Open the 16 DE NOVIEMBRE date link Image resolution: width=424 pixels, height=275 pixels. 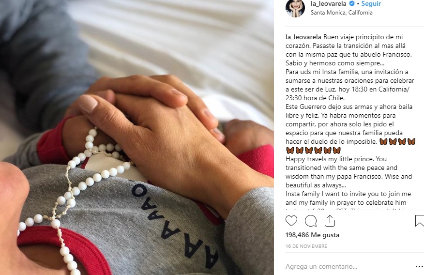coord(306,246)
